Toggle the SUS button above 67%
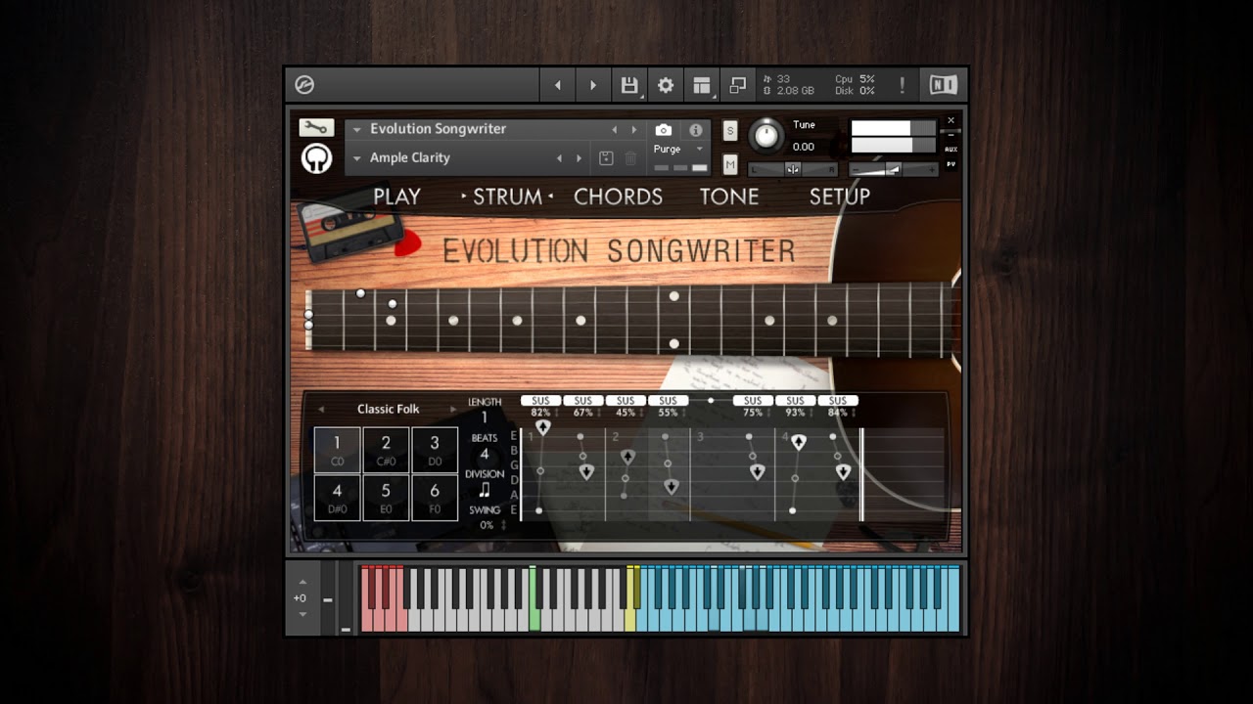 [x=582, y=401]
